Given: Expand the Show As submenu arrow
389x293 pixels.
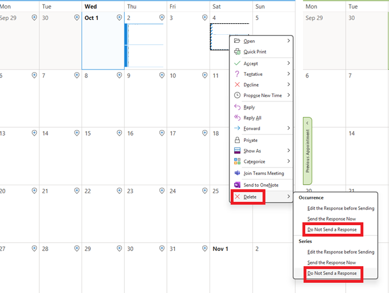Looking at the screenshot, I should click(289, 150).
